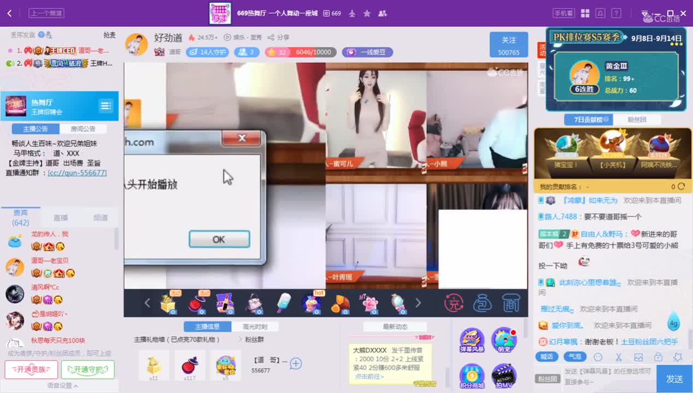This screenshot has width=693, height=393.
Task: Switch to 7日贡献榜 tab
Action: [589, 120]
